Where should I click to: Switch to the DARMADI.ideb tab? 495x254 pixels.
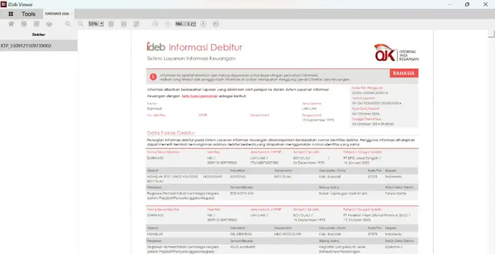56,14
